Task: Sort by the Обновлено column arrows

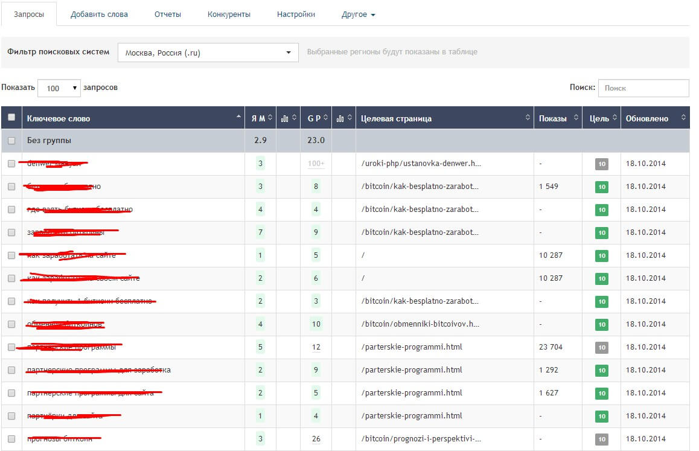Action: coord(683,118)
